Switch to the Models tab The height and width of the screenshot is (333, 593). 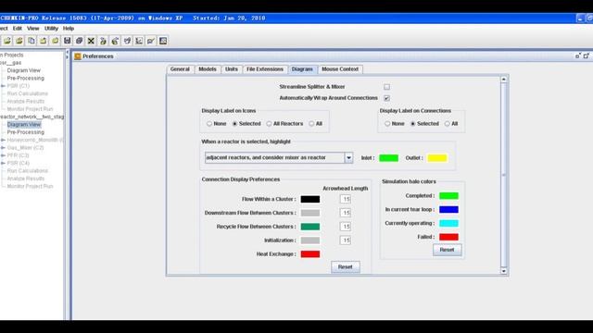[x=208, y=69]
